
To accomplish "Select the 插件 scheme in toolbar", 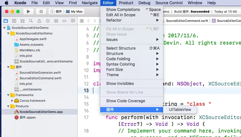I will [56, 11].
